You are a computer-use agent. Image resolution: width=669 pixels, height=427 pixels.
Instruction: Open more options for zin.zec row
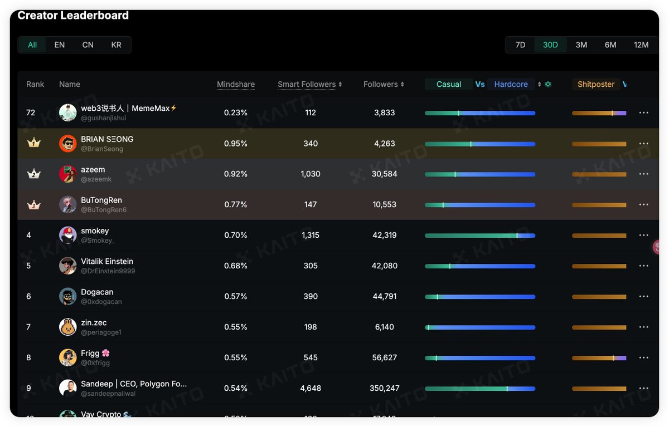pos(643,327)
